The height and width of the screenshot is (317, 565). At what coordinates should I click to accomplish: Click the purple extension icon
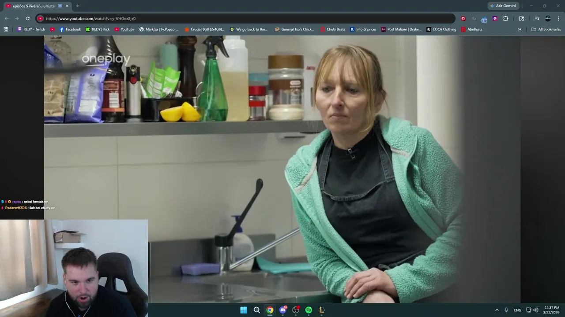[x=495, y=18]
